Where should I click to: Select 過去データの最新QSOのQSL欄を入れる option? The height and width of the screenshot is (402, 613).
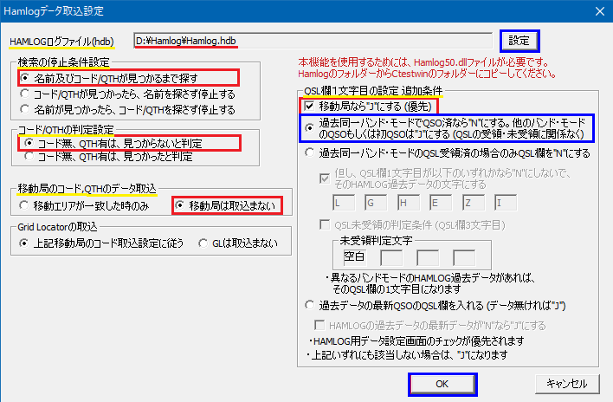[x=311, y=305]
